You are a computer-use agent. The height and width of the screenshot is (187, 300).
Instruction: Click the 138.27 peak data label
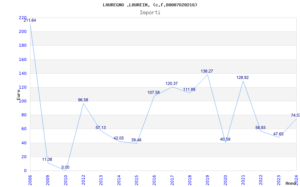click(x=207, y=71)
